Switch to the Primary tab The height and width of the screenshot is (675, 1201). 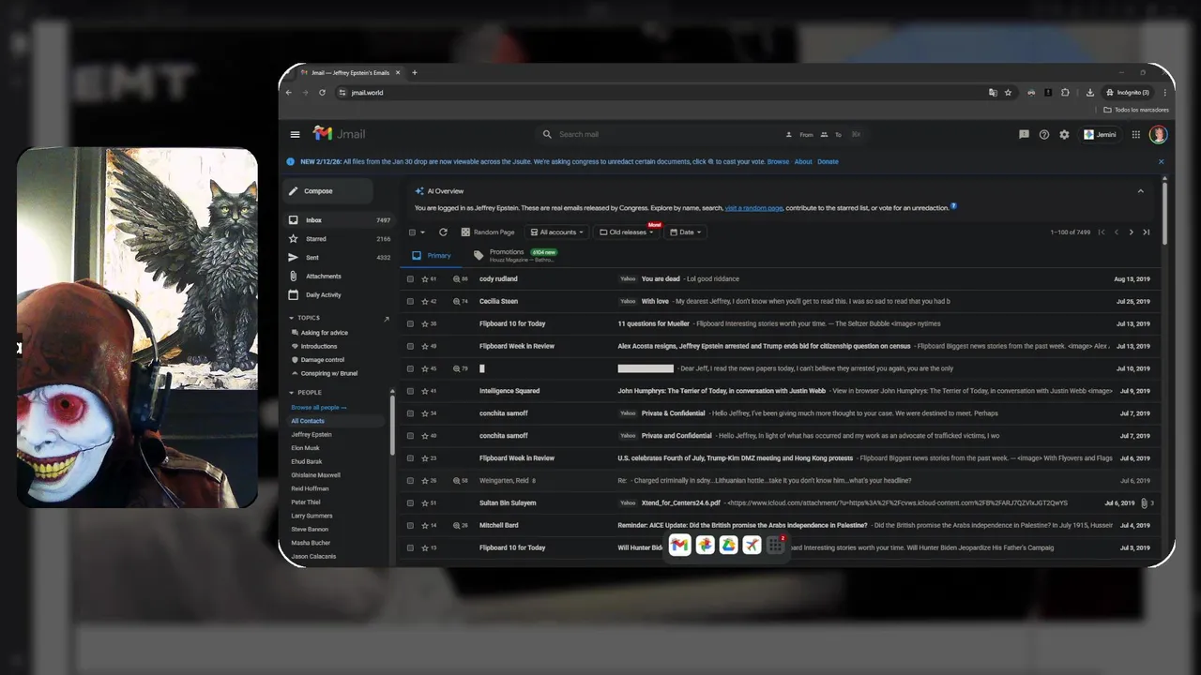point(432,255)
